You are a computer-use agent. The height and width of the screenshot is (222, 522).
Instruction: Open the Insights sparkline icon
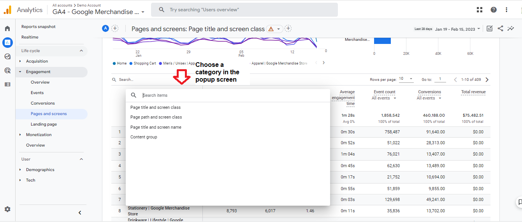tap(511, 28)
